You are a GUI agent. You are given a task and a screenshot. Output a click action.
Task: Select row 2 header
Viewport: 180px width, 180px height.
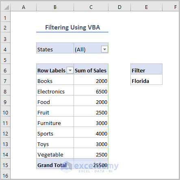coord(5,28)
